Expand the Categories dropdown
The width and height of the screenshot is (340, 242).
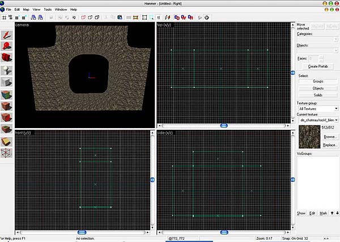(x=317, y=40)
